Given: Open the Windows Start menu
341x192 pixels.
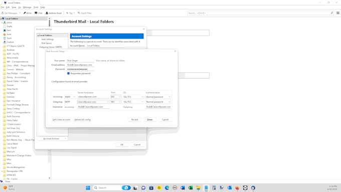Looking at the screenshot, I should (88, 188).
